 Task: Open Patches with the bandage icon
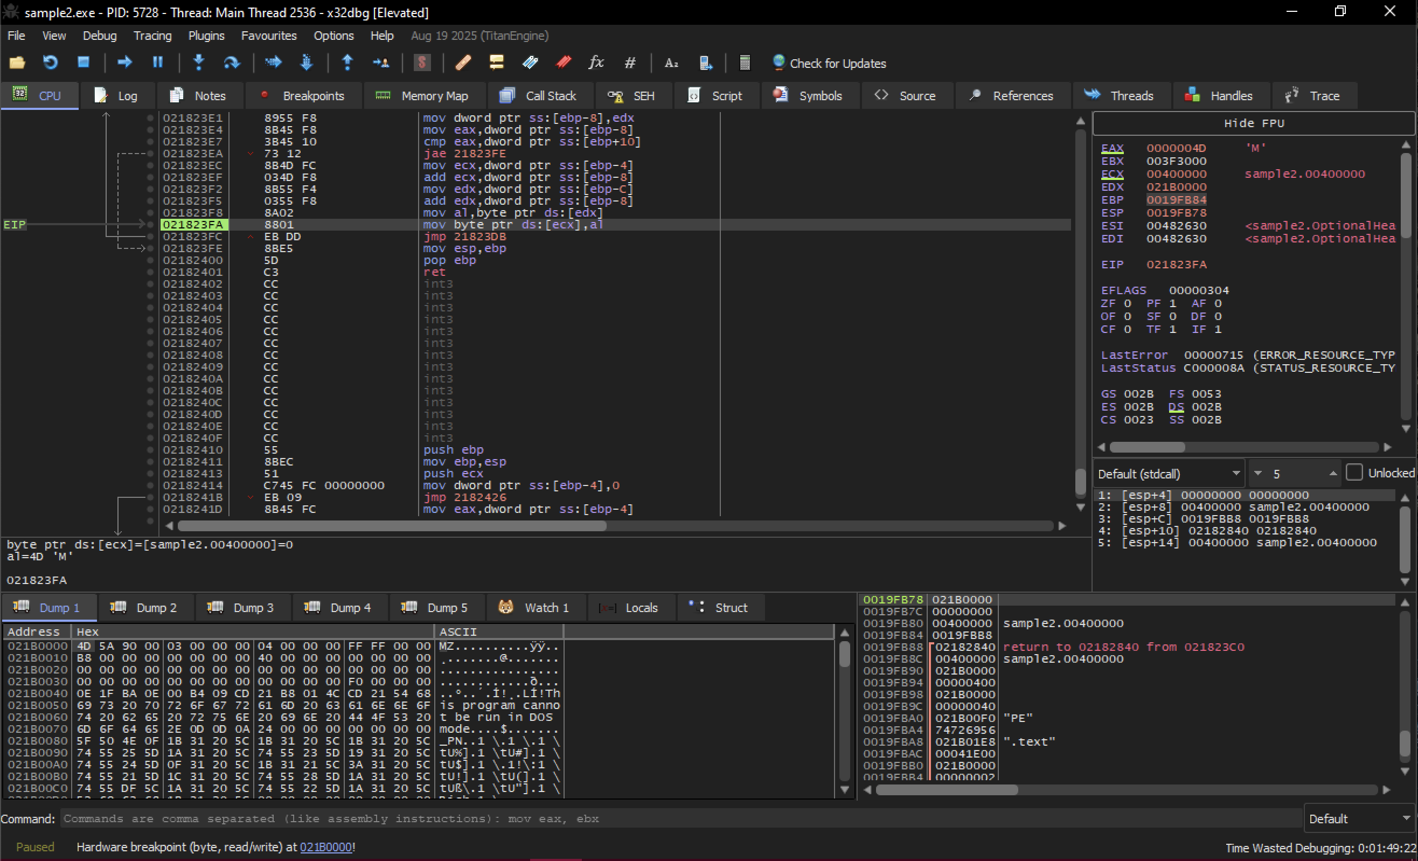[x=463, y=62]
